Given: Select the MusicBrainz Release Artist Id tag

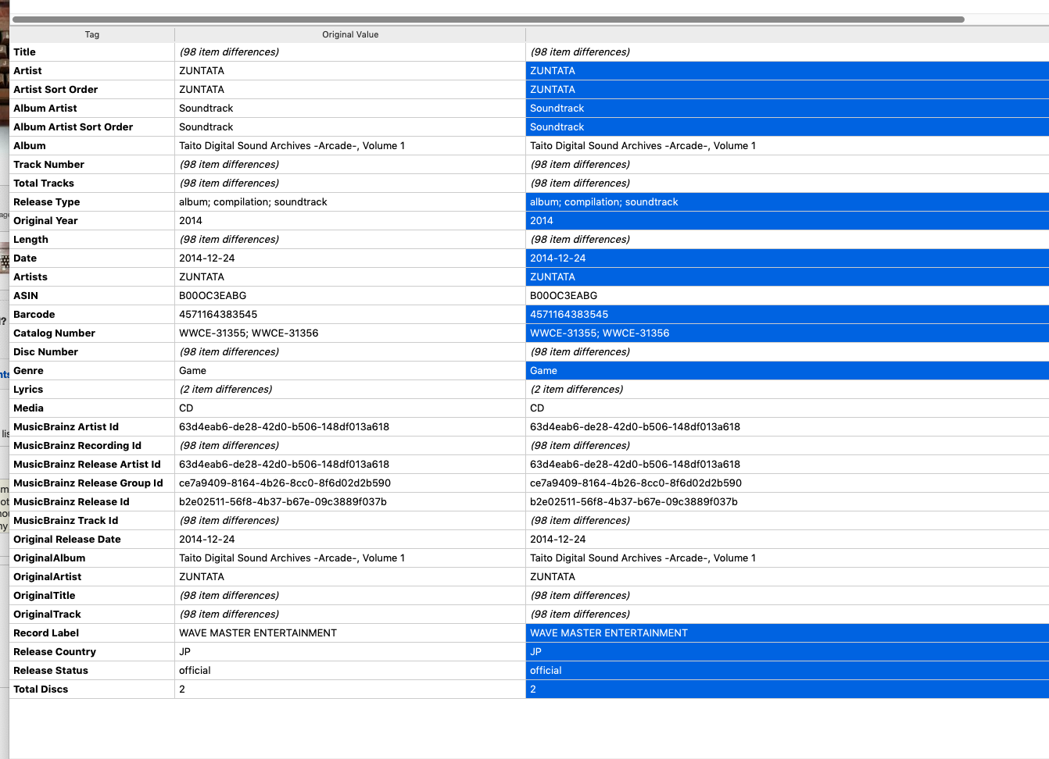Looking at the screenshot, I should pyautogui.click(x=87, y=465).
